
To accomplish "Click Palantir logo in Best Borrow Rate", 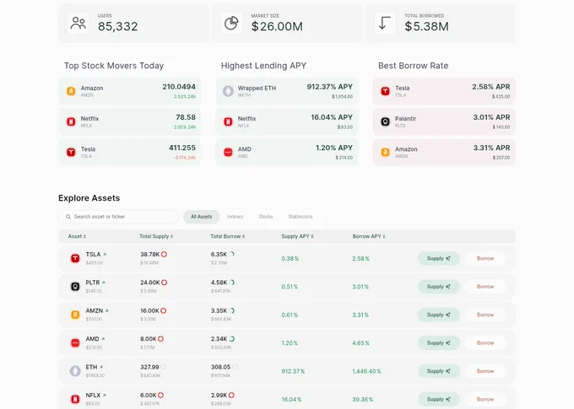I will [x=385, y=121].
